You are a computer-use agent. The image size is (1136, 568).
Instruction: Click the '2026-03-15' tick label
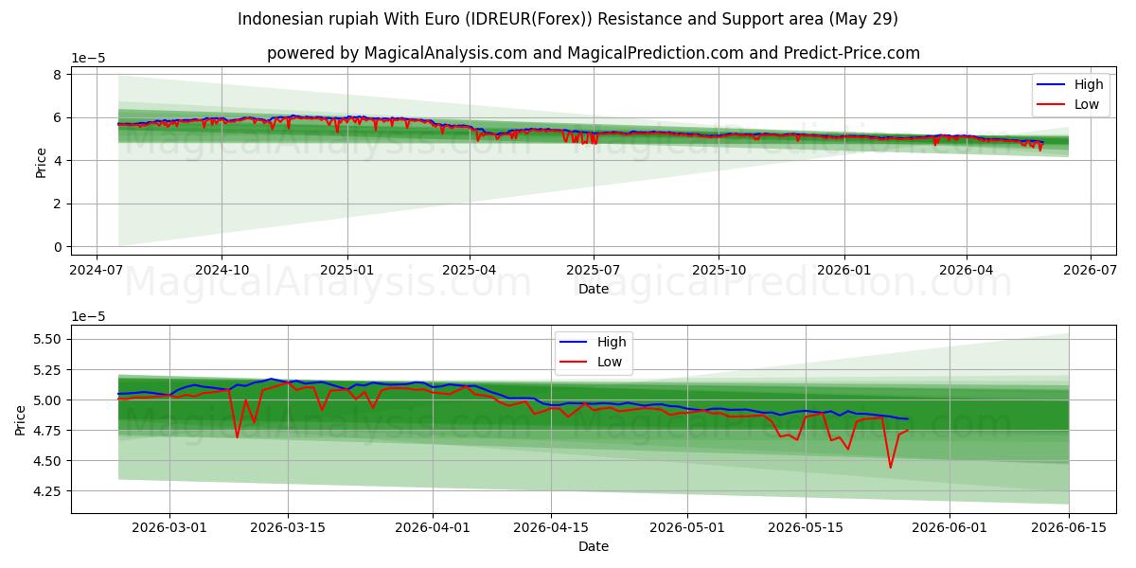[288, 527]
